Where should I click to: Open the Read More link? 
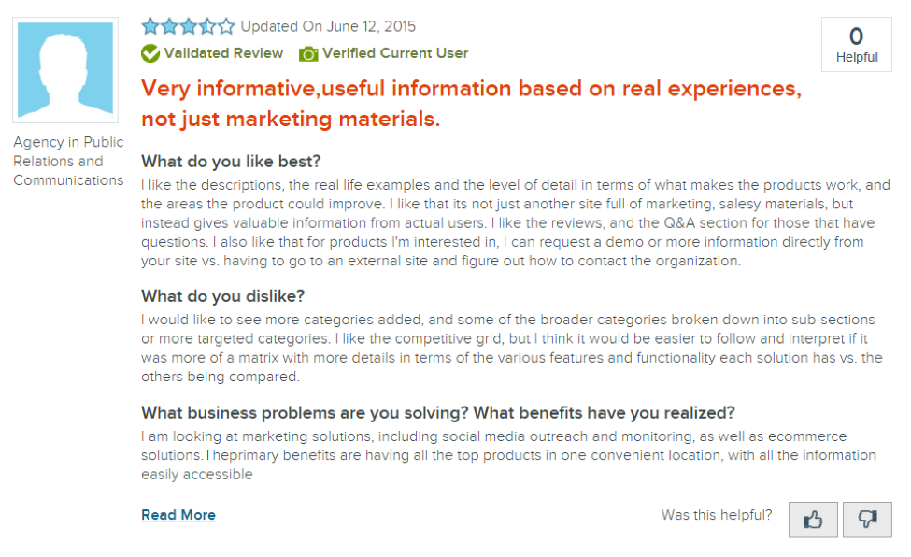coord(178,515)
